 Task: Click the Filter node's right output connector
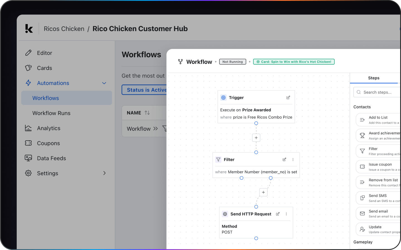[x=271, y=178]
